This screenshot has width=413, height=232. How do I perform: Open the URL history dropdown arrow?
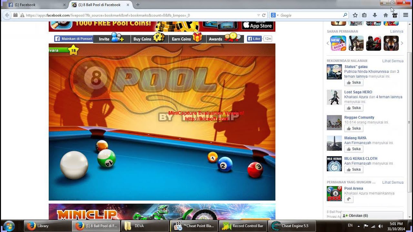point(258,15)
